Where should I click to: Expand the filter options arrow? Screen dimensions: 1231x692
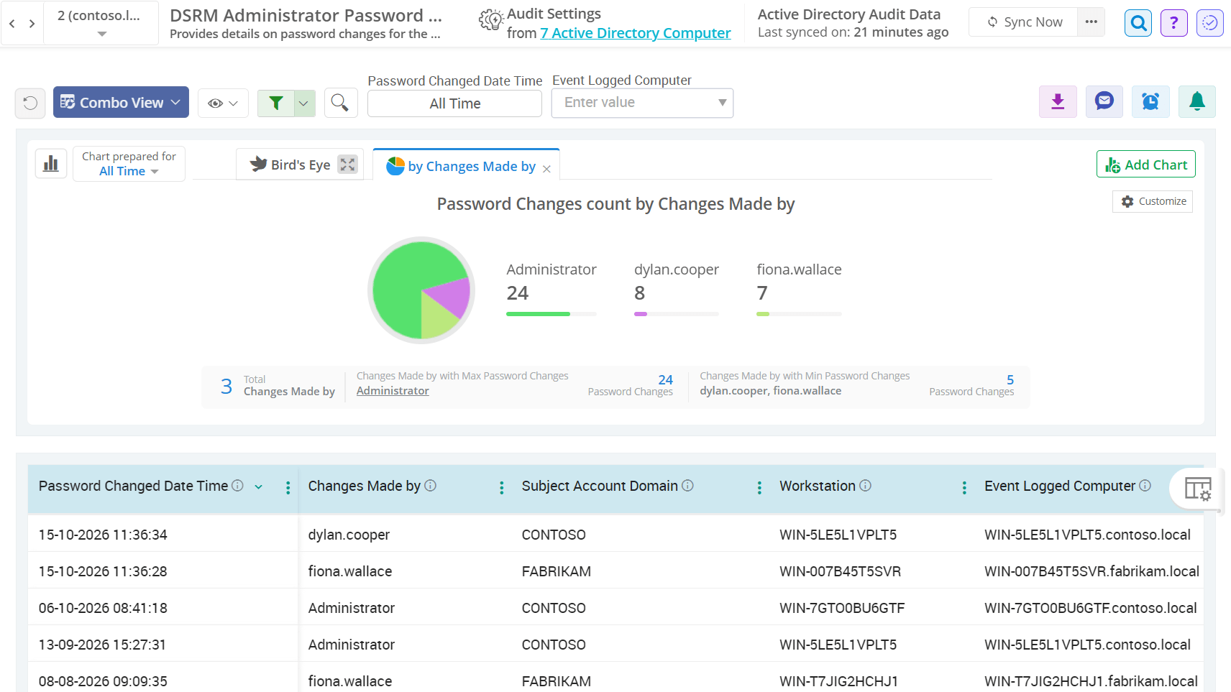(304, 103)
